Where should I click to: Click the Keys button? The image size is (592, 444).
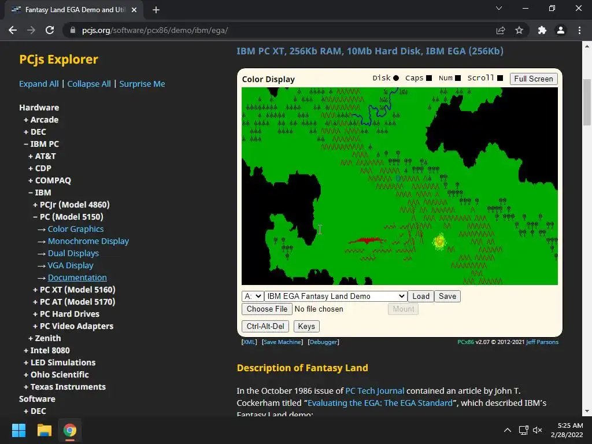[x=306, y=326]
